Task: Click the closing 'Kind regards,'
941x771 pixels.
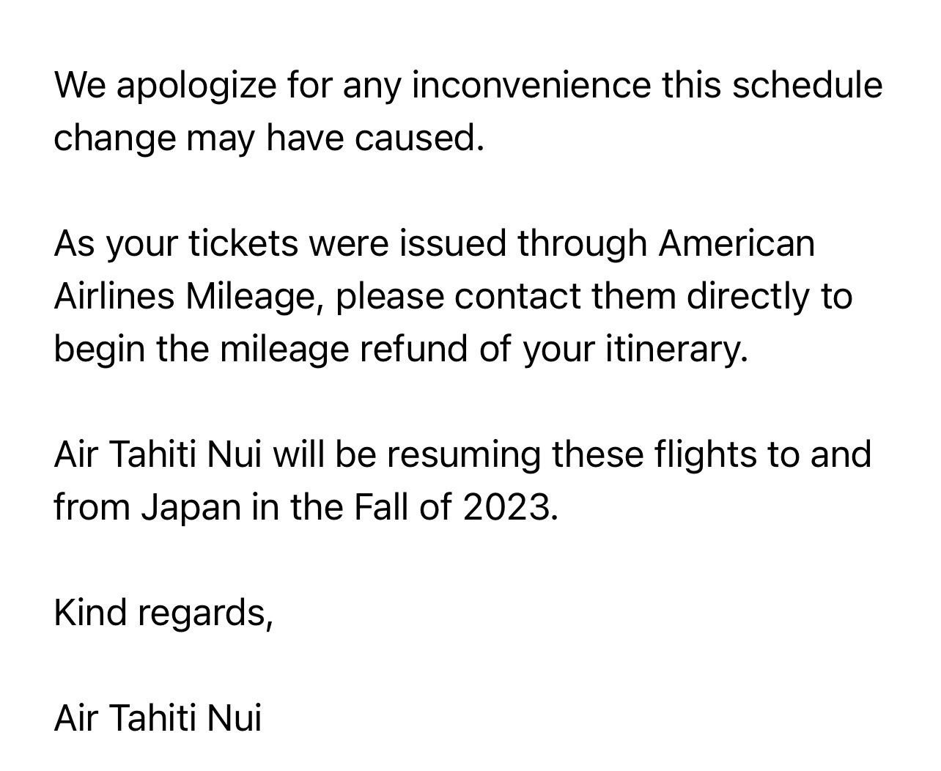Action: click(164, 613)
